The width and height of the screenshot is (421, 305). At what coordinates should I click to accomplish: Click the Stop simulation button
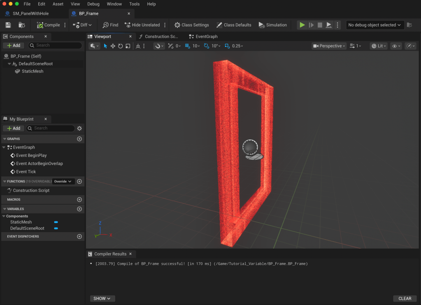click(320, 25)
